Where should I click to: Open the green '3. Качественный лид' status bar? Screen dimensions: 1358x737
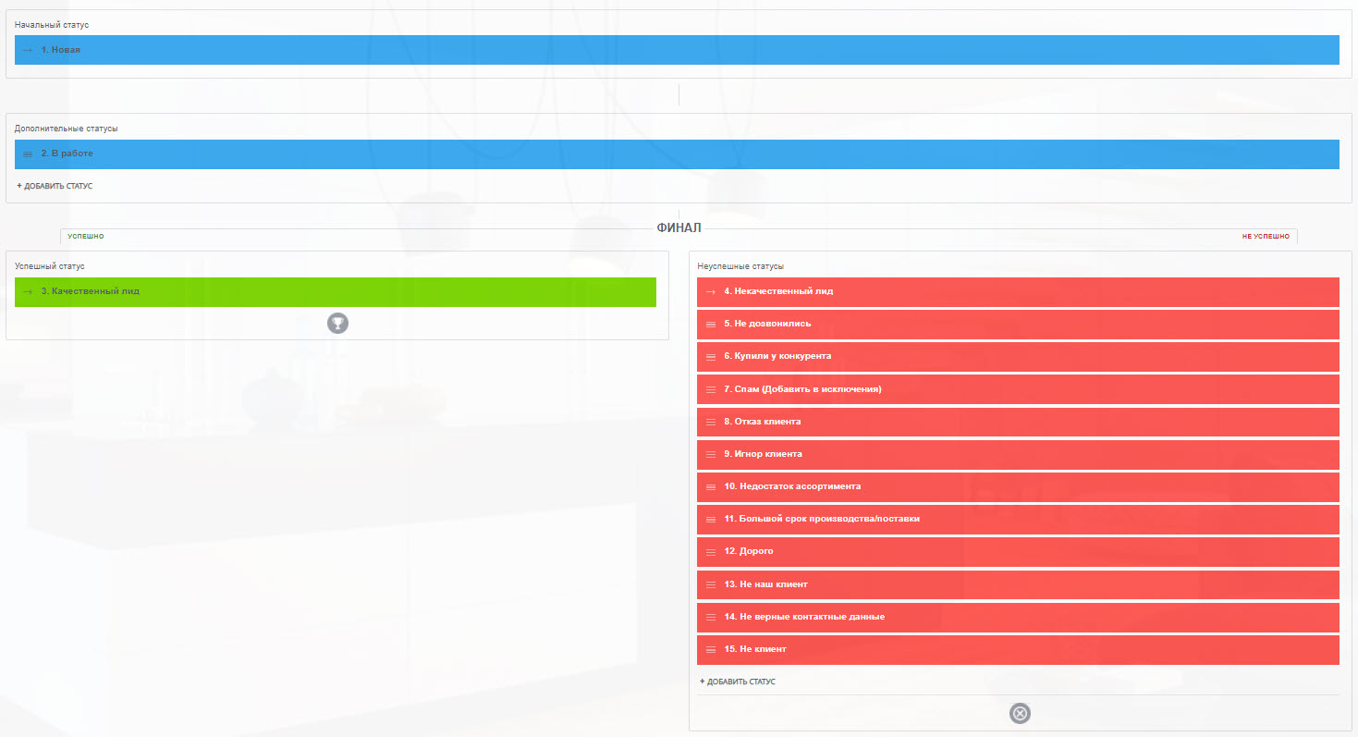(x=336, y=292)
